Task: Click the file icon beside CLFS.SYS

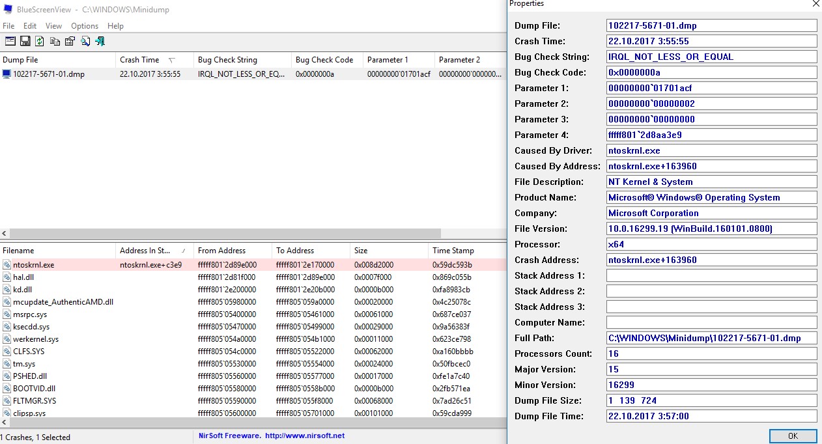Action: (7, 352)
